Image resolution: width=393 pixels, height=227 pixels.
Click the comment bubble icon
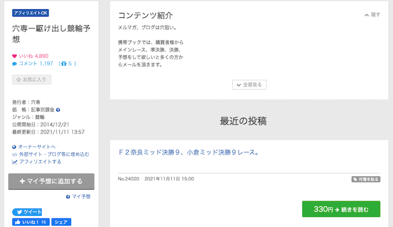coord(15,64)
